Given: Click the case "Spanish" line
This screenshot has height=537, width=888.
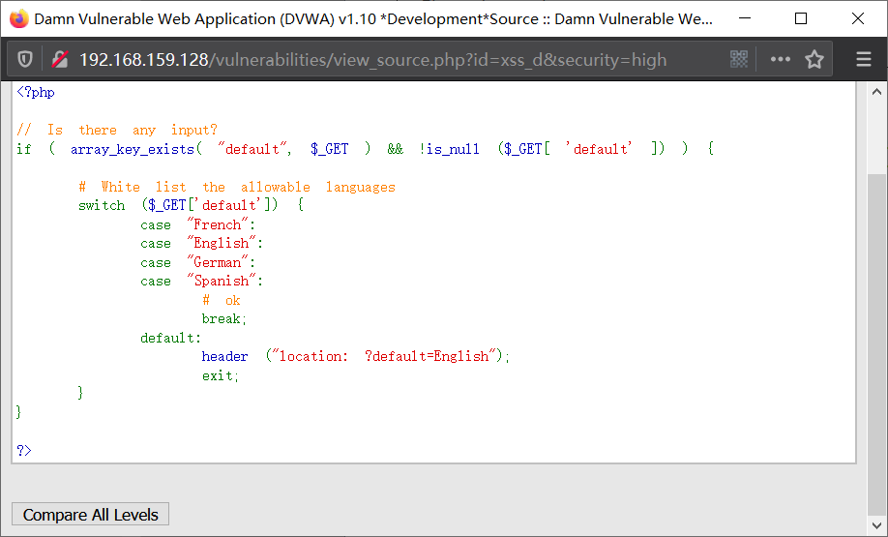Looking at the screenshot, I should tap(201, 281).
